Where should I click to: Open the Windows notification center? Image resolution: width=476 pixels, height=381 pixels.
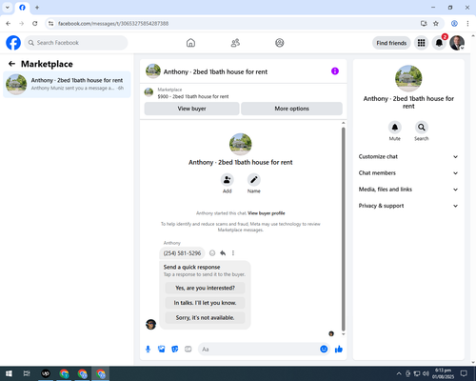coord(464,373)
